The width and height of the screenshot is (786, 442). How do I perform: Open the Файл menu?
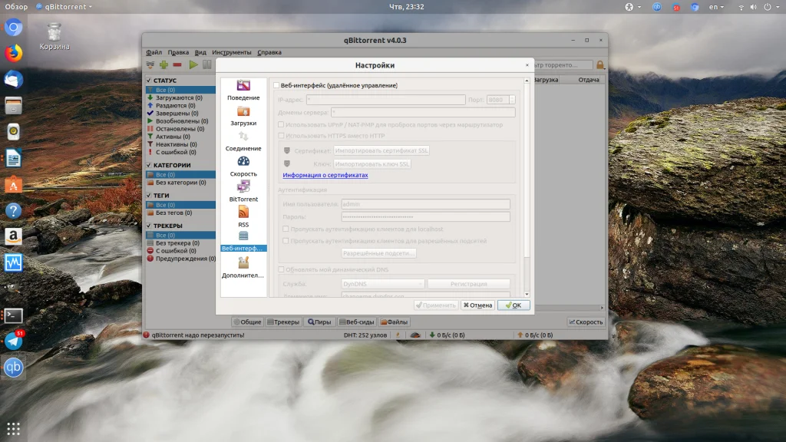154,52
